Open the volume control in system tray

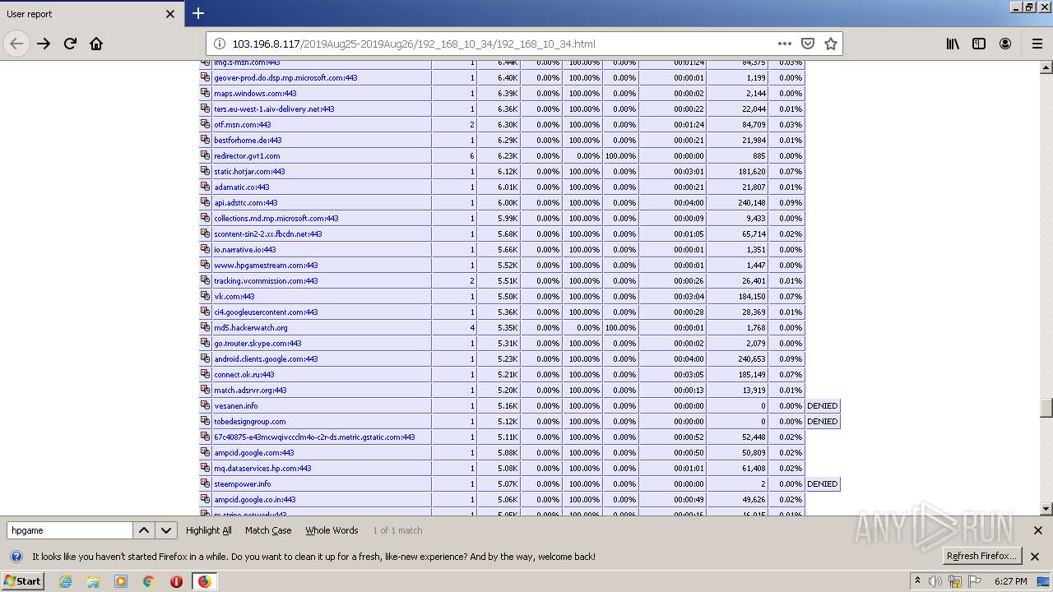(x=935, y=581)
